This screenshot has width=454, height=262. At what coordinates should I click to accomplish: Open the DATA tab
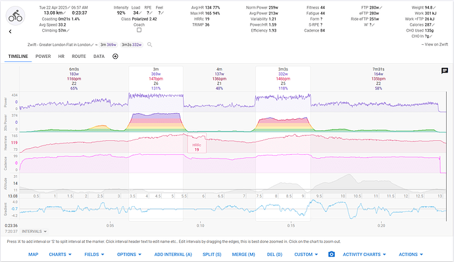click(99, 56)
